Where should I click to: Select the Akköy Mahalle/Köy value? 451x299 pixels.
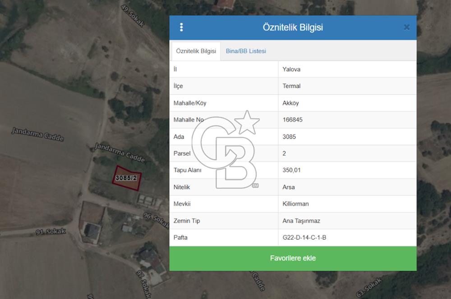(x=290, y=103)
